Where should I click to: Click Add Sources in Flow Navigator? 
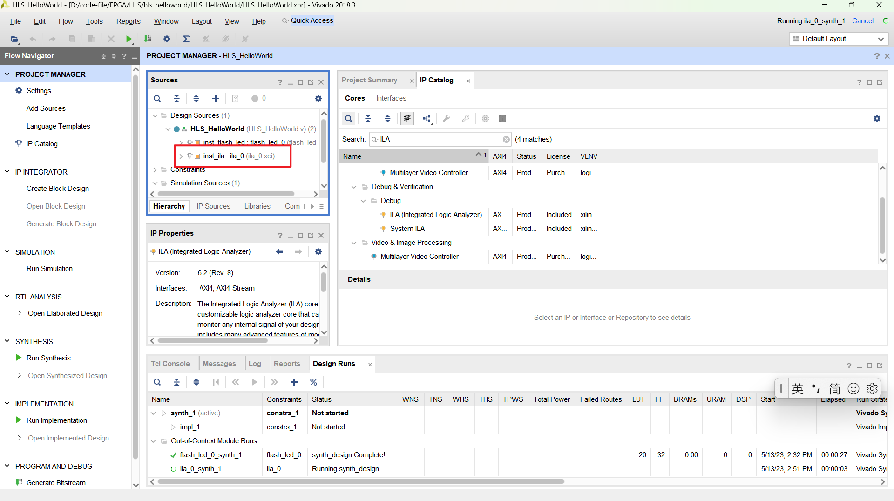point(46,108)
